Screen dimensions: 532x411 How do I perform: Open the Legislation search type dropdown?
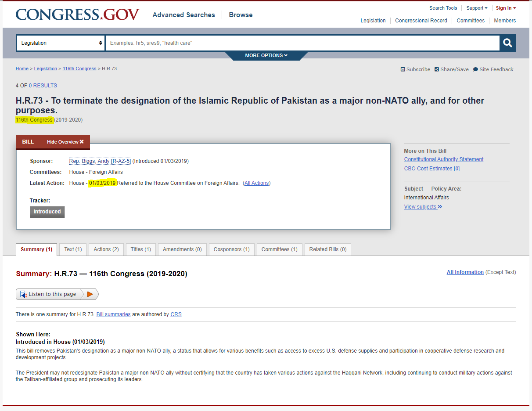[x=61, y=43]
